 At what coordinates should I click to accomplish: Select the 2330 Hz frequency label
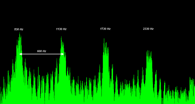148,29
